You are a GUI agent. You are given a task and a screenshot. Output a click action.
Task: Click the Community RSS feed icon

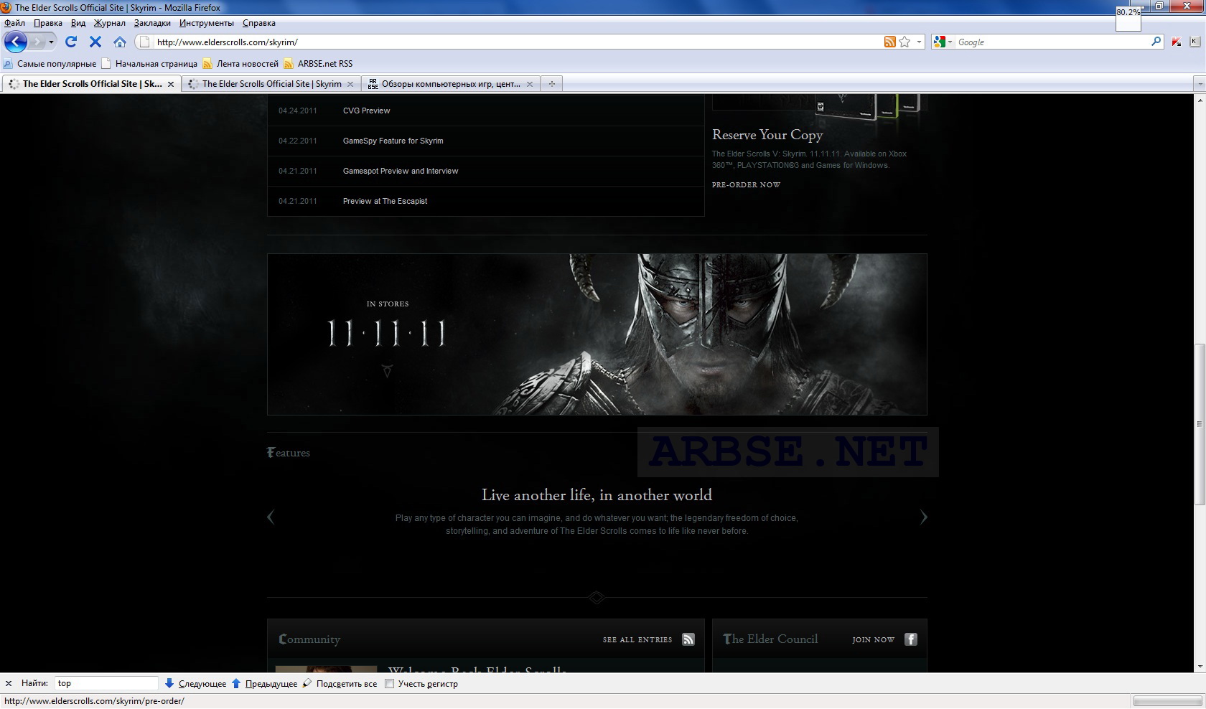tap(688, 639)
